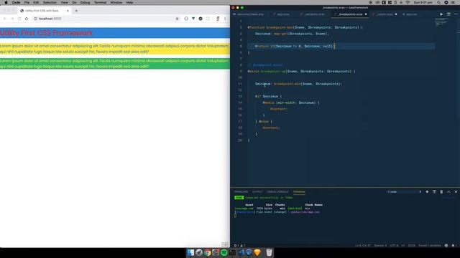
Task: Close the Utility First CSS browser tab
Action: 68,11
